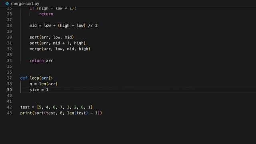Click line number 30 in the gutter
This screenshot has width=256, height=144.
(10, 37)
